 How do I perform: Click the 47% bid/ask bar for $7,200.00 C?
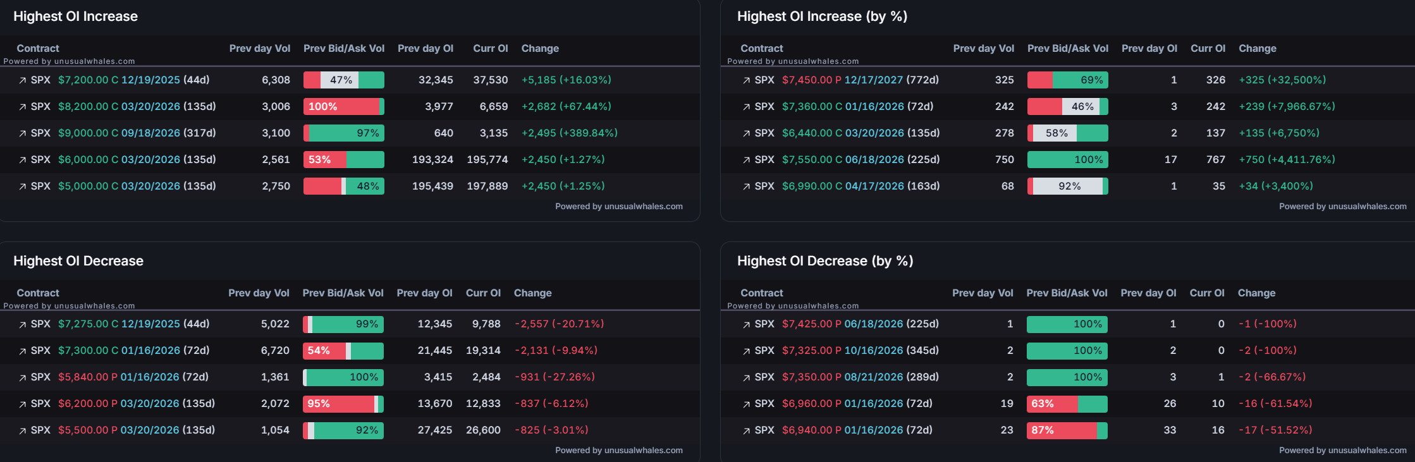(x=344, y=80)
